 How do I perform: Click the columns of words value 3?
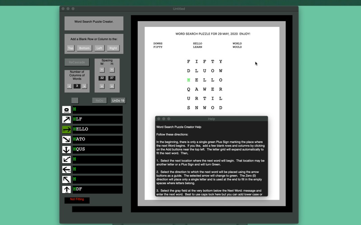77,86
